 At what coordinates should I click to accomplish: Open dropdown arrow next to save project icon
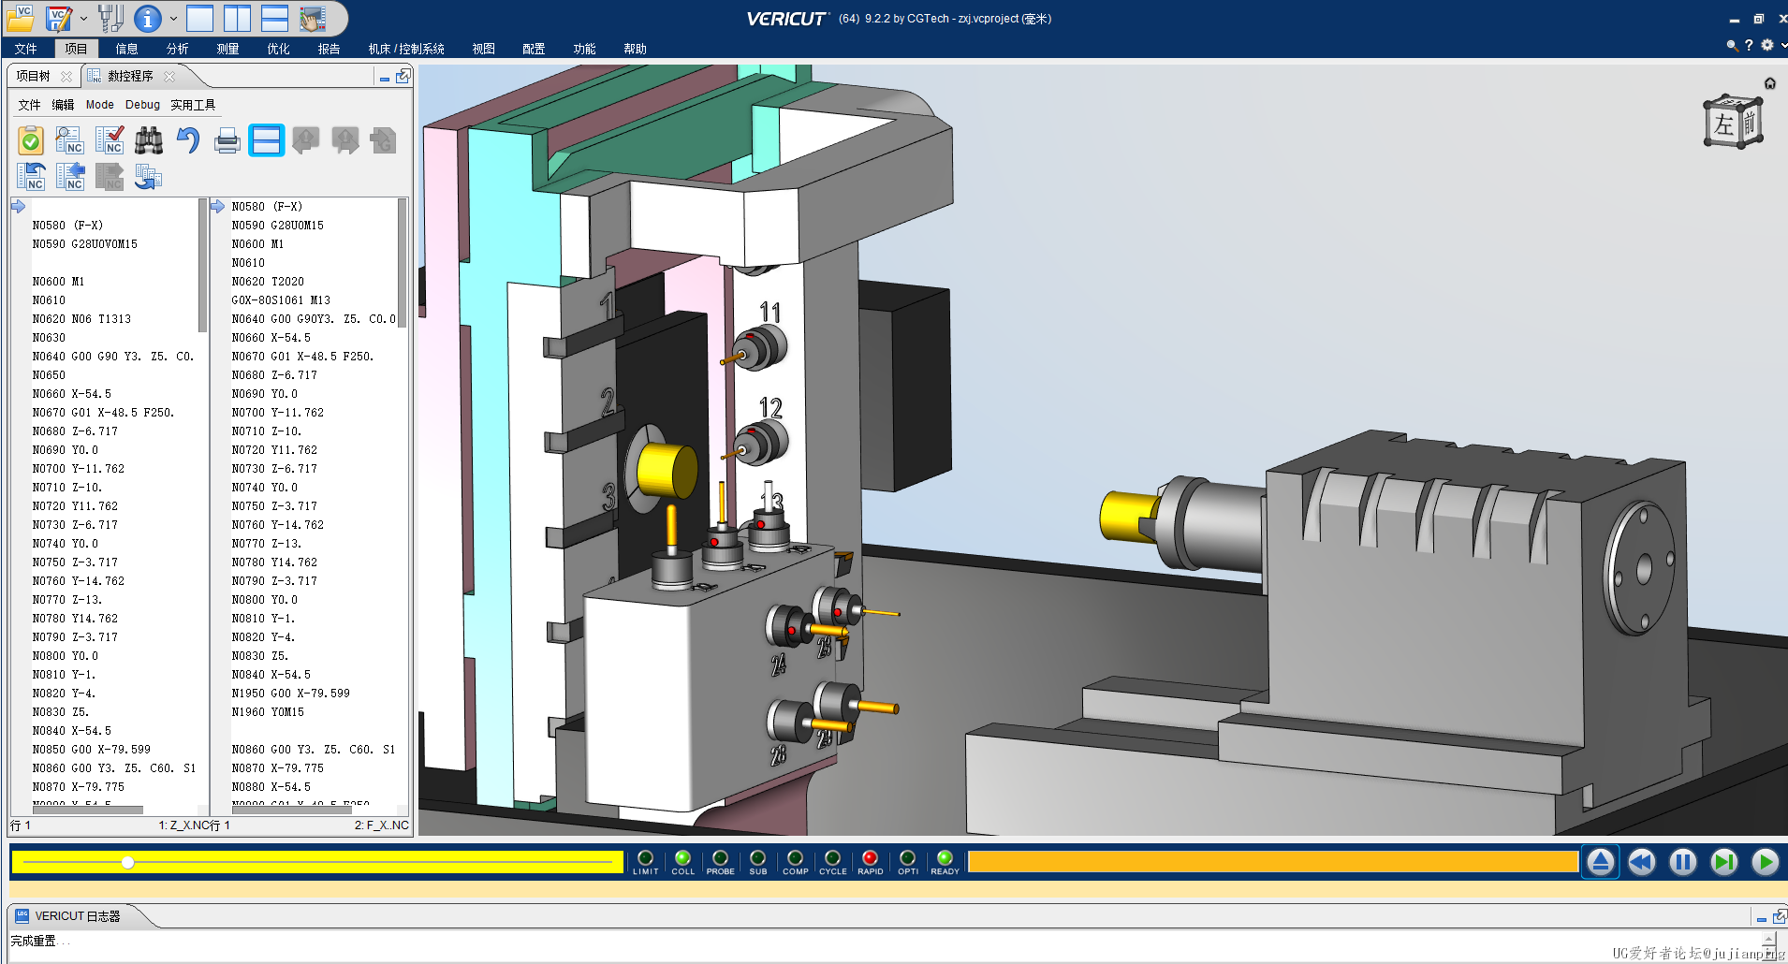[x=83, y=18]
